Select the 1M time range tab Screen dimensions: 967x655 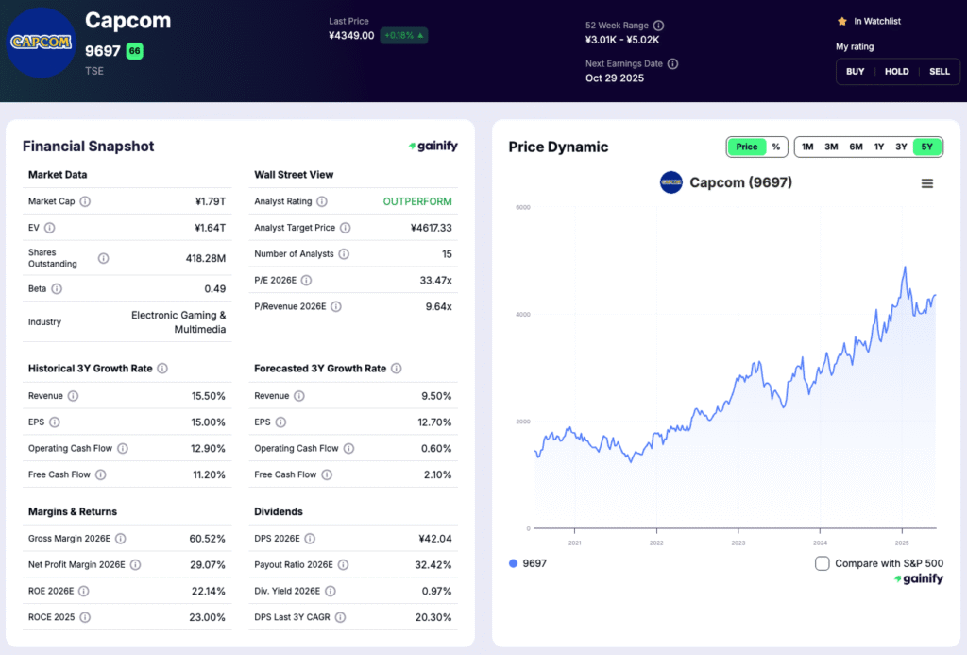click(x=807, y=147)
